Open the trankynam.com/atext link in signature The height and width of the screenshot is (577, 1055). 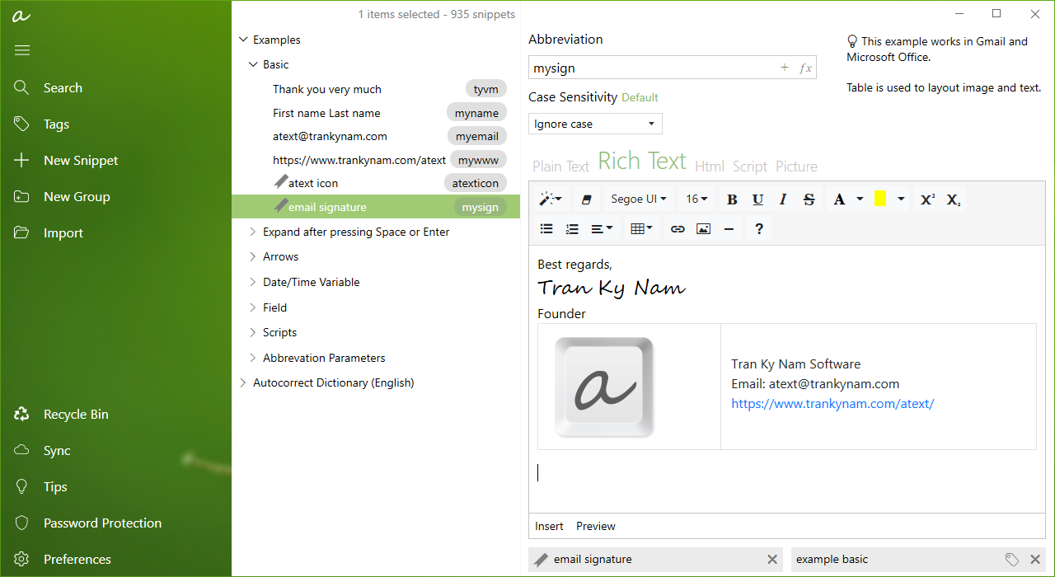(x=832, y=404)
